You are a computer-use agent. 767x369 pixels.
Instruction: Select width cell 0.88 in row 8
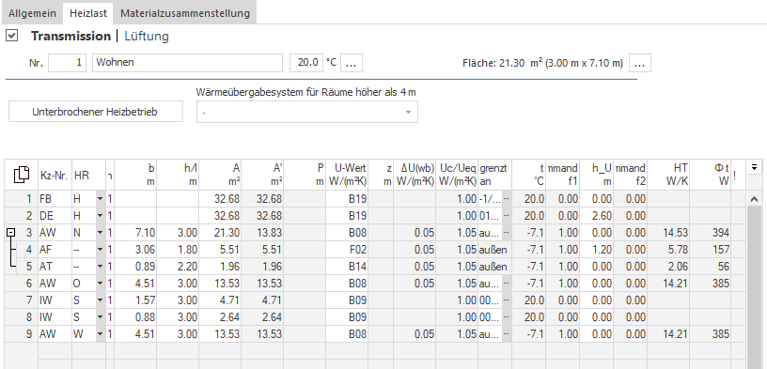tap(135, 317)
